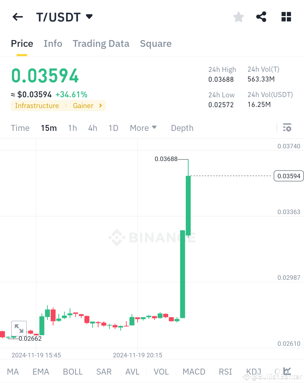Open chart display settings icon
Viewport: 304px width, 383px height.
point(287,128)
